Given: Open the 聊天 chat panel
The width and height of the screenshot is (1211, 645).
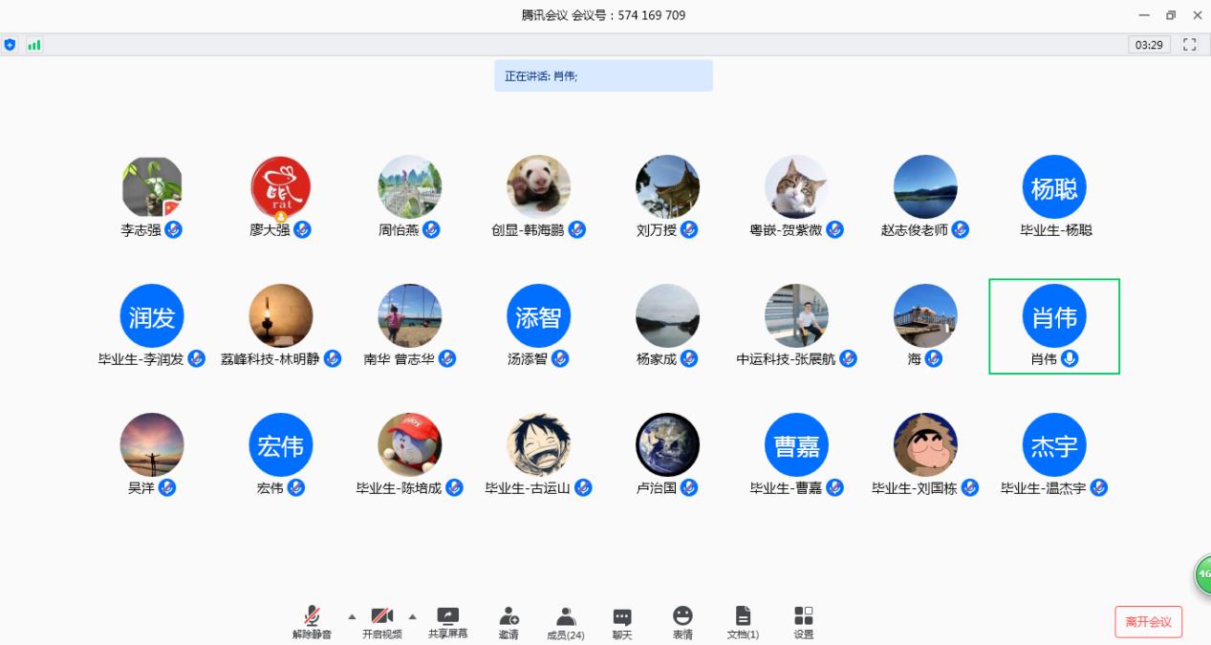Looking at the screenshot, I should click(x=621, y=621).
